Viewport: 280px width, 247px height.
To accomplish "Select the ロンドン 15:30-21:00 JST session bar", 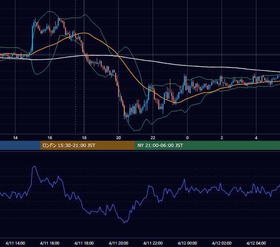I will pos(87,145).
